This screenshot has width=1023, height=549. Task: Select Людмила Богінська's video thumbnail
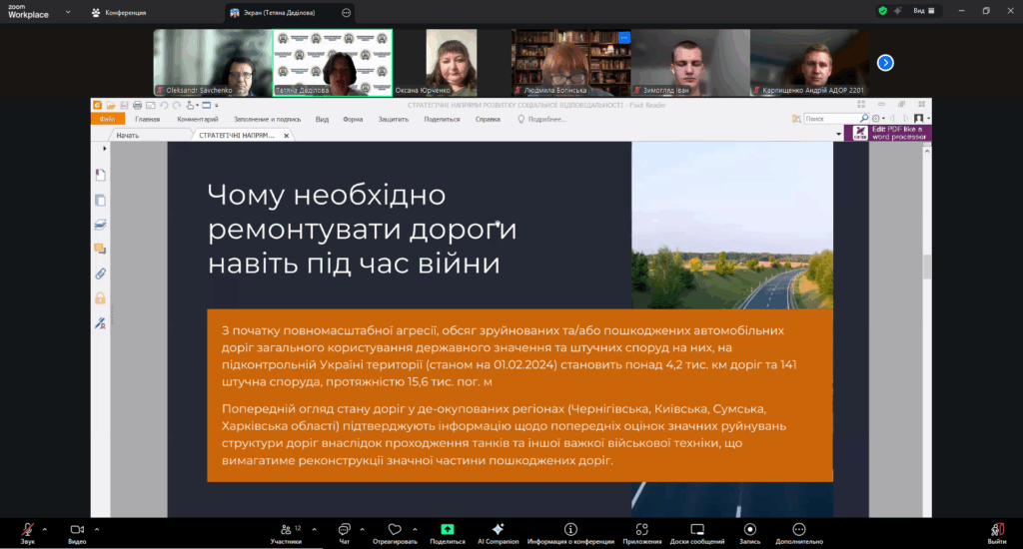pyautogui.click(x=570, y=63)
